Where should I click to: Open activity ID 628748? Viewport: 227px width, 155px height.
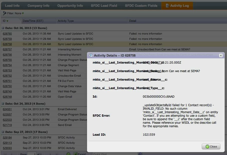tap(7, 97)
